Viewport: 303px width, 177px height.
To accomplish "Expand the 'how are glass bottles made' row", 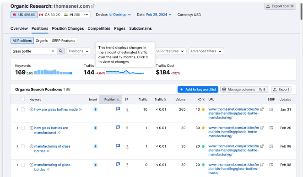I will tap(17, 109).
